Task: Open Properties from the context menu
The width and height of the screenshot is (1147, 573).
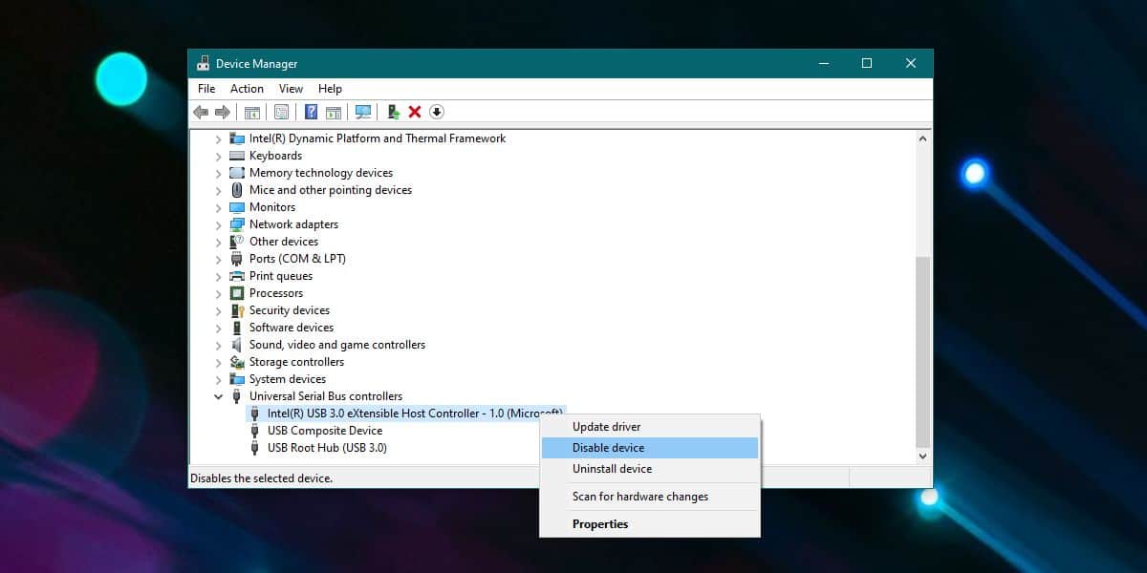Action: (x=650, y=524)
